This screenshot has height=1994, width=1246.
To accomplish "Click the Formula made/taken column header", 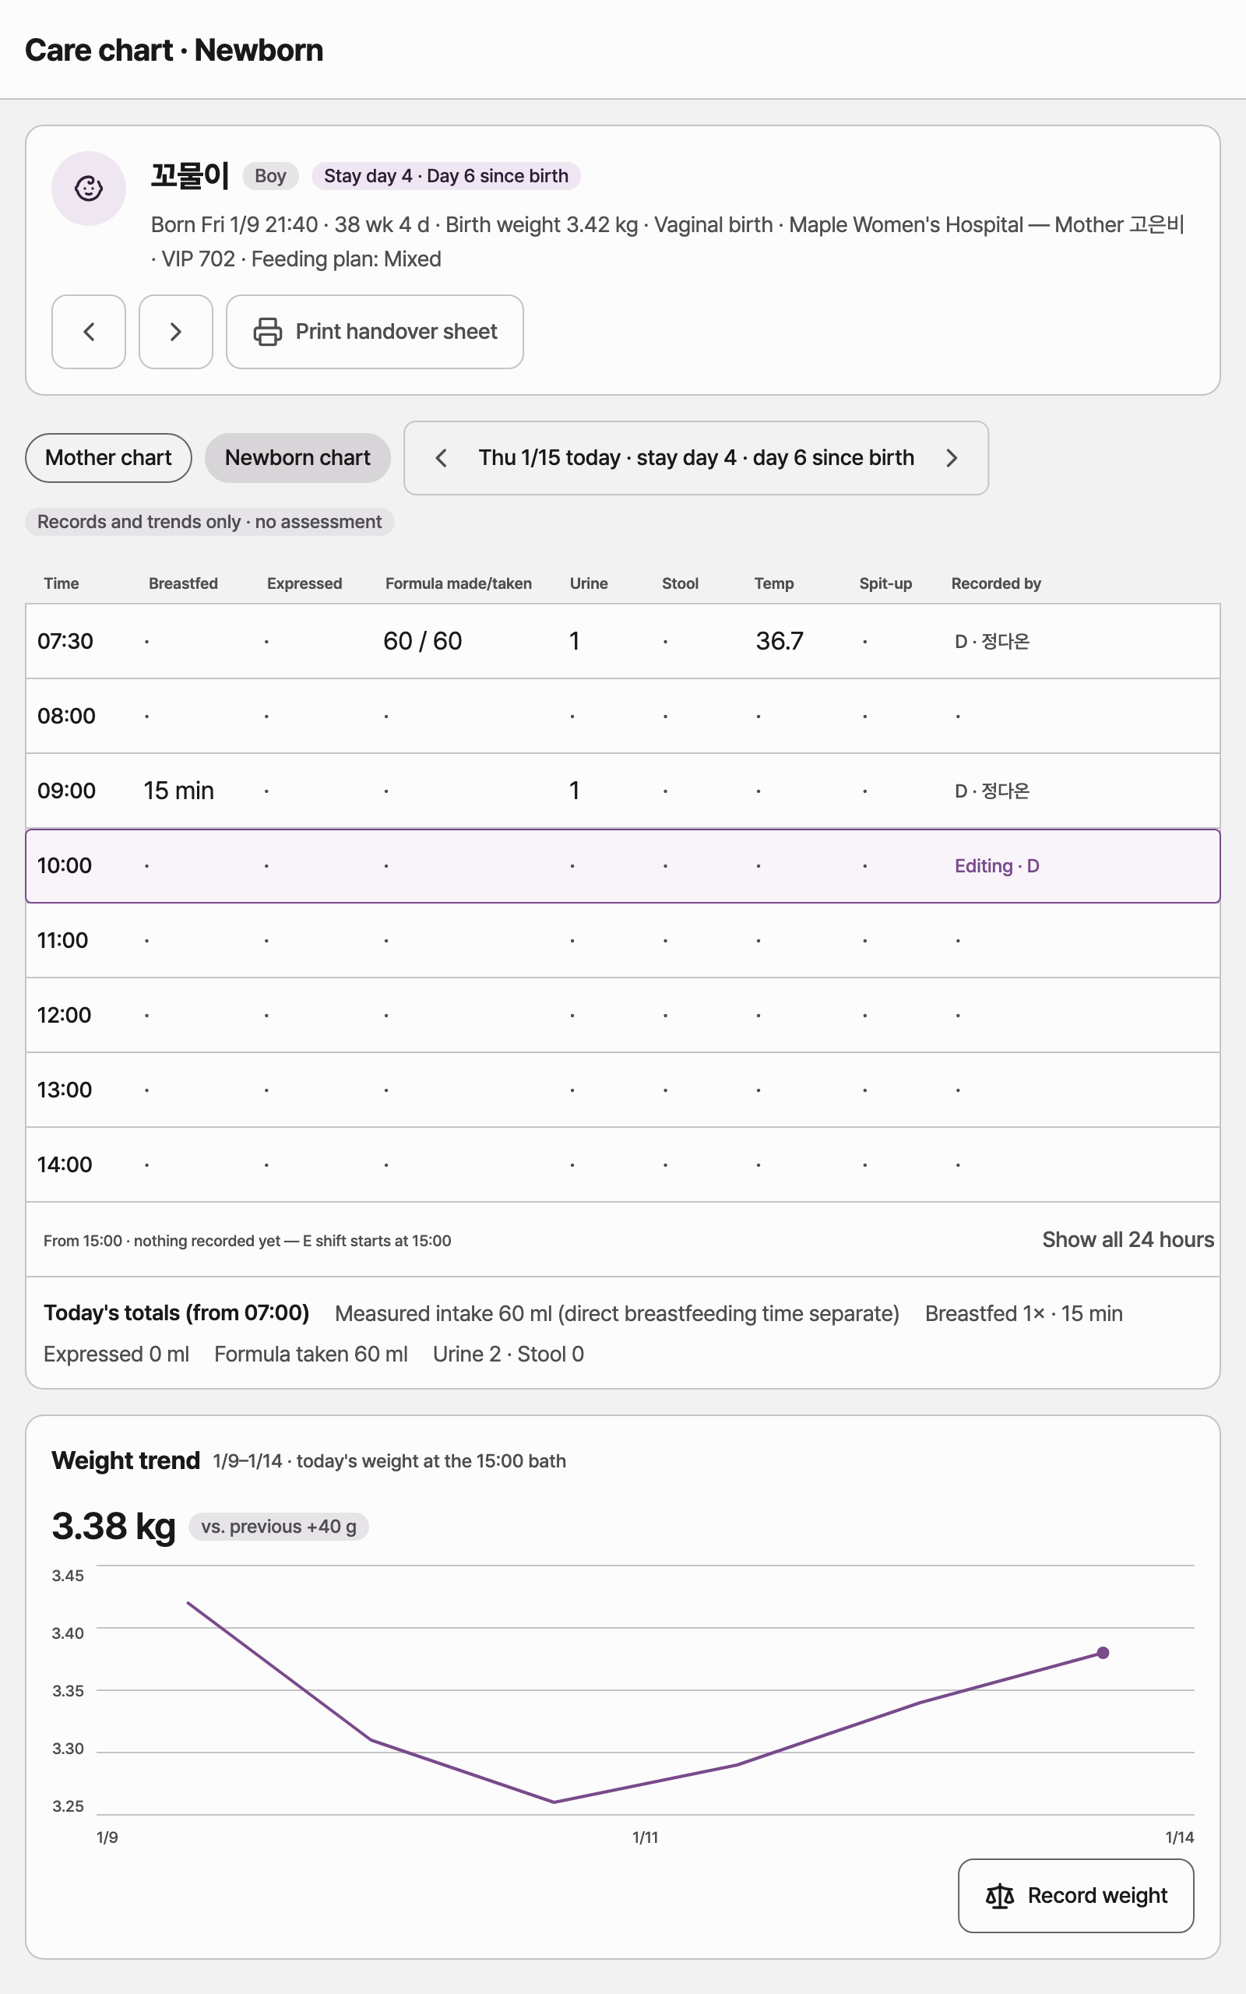I will coord(458,583).
